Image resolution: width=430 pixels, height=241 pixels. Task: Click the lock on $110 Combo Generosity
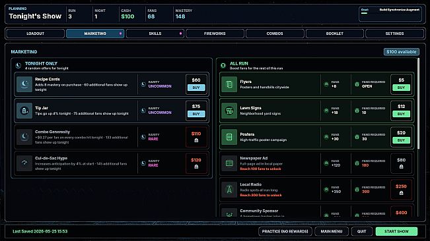click(196, 140)
